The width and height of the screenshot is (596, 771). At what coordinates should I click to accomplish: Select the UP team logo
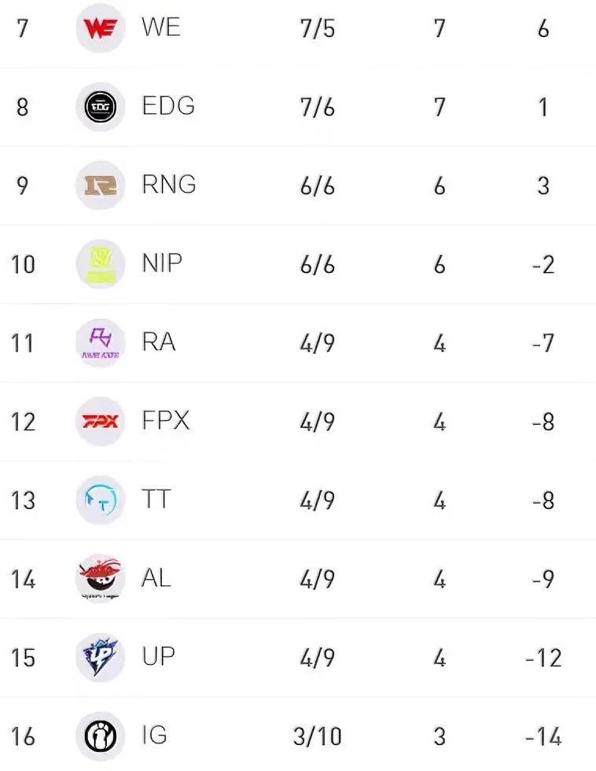pyautogui.click(x=101, y=658)
